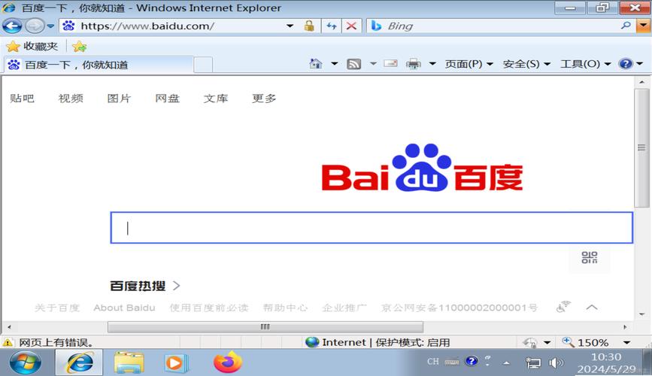The image size is (652, 376).
Task: Click the Print icon
Action: tap(414, 64)
